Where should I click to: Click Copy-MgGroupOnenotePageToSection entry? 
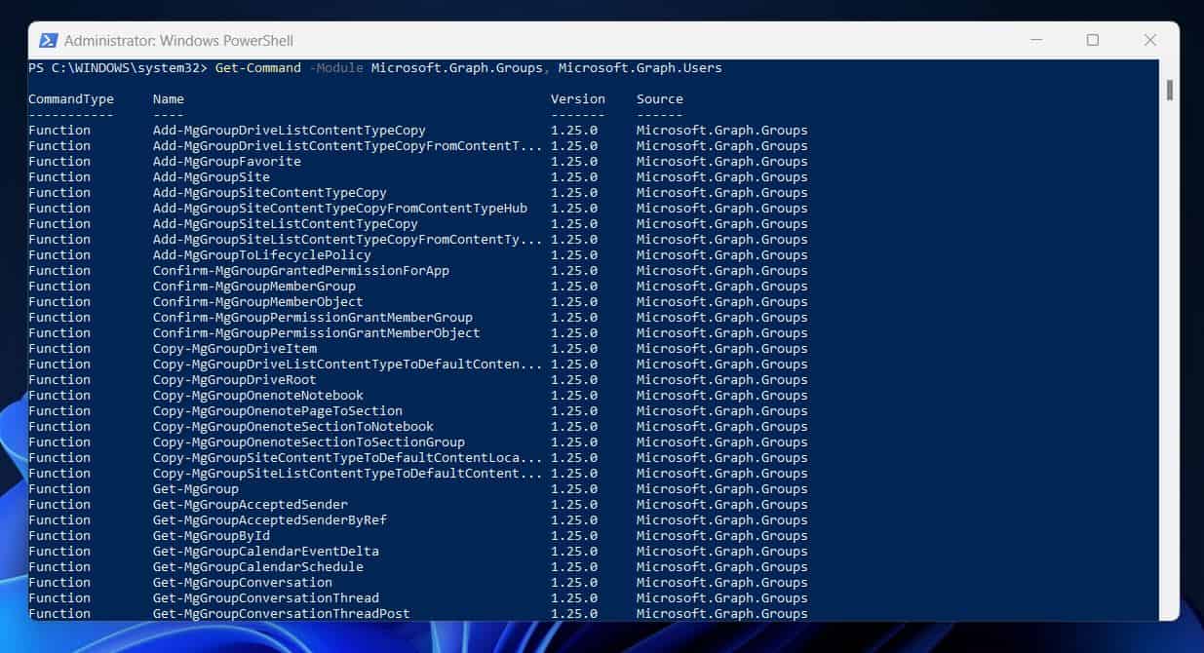(278, 411)
